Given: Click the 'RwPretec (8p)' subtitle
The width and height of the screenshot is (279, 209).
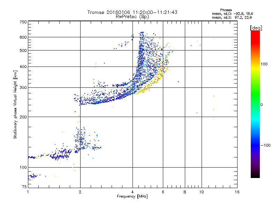Looking at the screenshot, I should point(132,17).
